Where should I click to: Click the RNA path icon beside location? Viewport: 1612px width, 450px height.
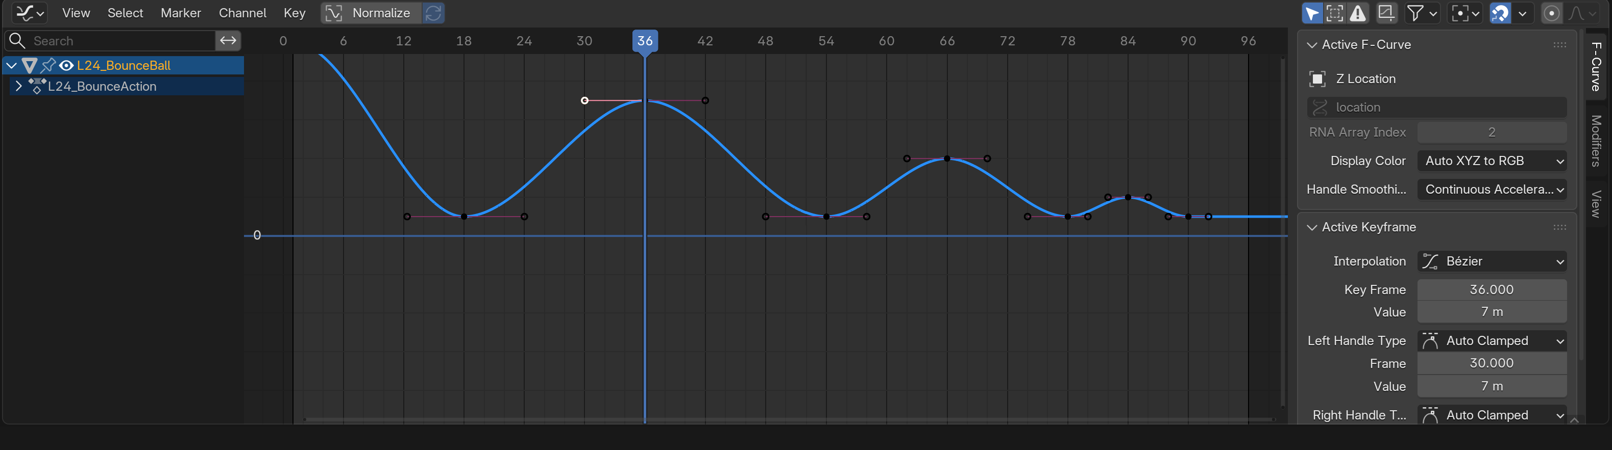[x=1320, y=108]
